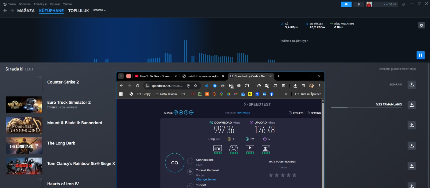Open the Görünüm menu
Screen dimensions: 430x188
(x=24, y=4)
